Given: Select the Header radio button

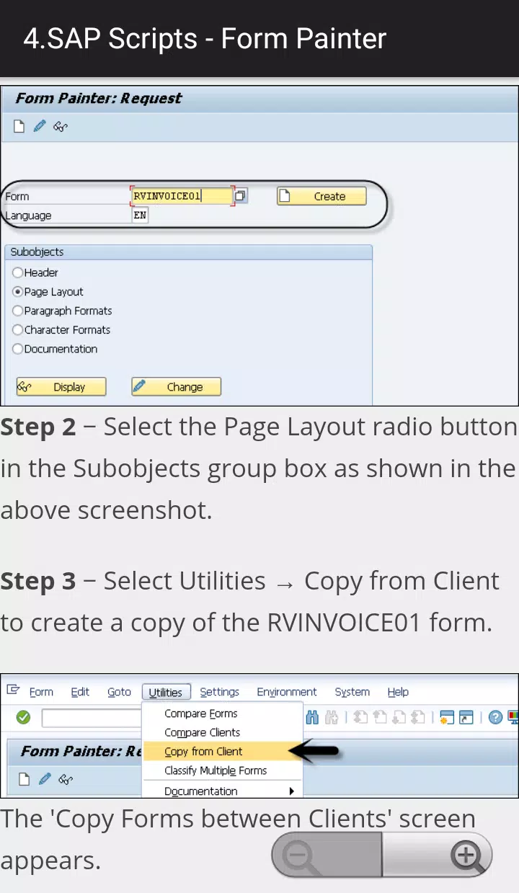Looking at the screenshot, I should click(17, 272).
